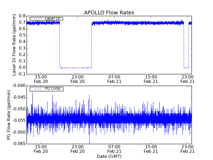Image resolution: width=213 pixels, height=160 pixels.
Task: Click top plot's '07:00 Feb 21' date label
Action: coord(114,79)
